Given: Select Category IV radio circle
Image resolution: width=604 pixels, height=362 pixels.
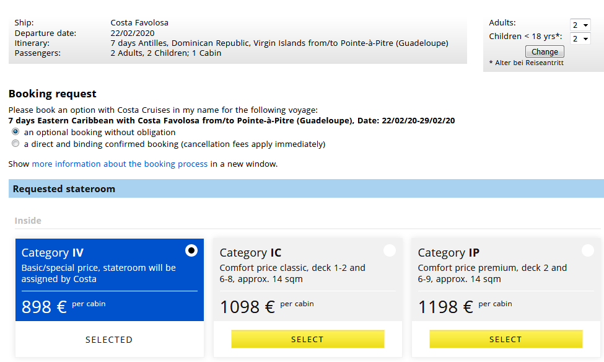Looking at the screenshot, I should point(191,250).
